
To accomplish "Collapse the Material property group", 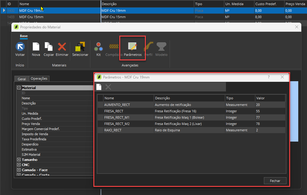I will (x=19, y=88).
